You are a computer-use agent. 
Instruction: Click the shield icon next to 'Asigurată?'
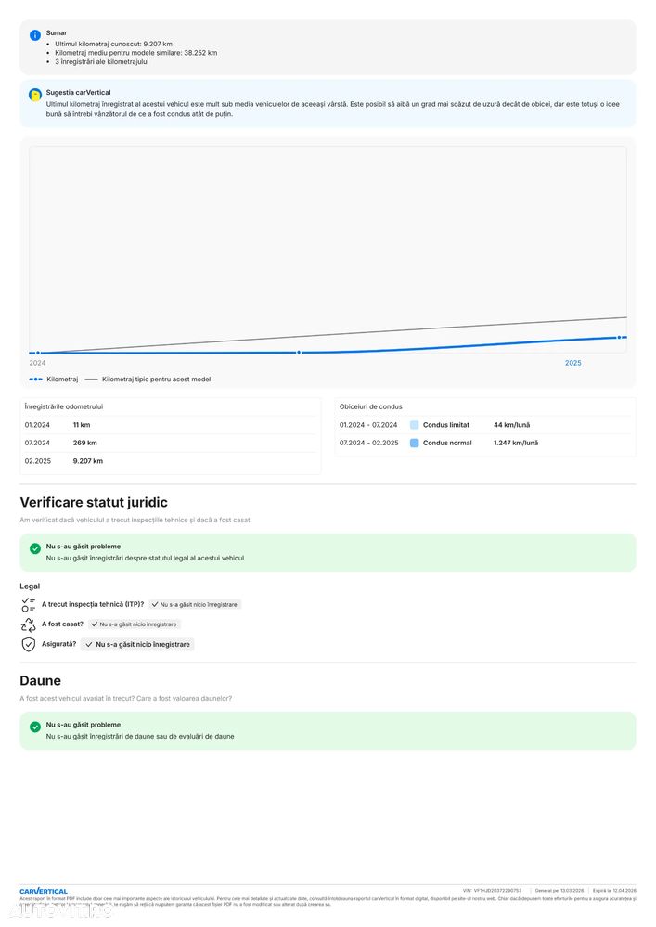point(29,644)
